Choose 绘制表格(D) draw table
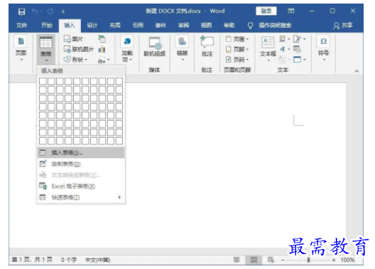The height and width of the screenshot is (269, 375). click(81, 164)
